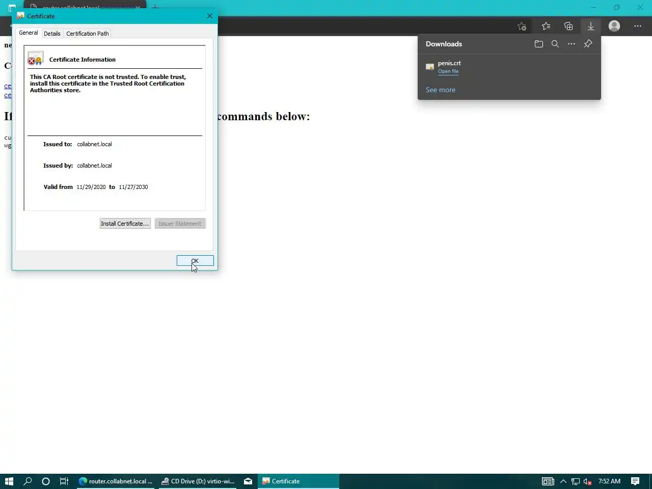Image resolution: width=652 pixels, height=489 pixels.
Task: Click the 'commands below:' page heading
Action: pyautogui.click(x=263, y=116)
